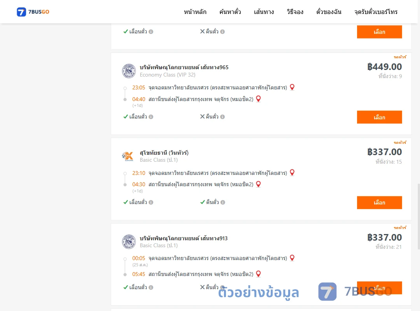The width and height of the screenshot is (420, 311).
Task: Click ที่นั่งว่าง: 21 seat count
Action: [388, 247]
